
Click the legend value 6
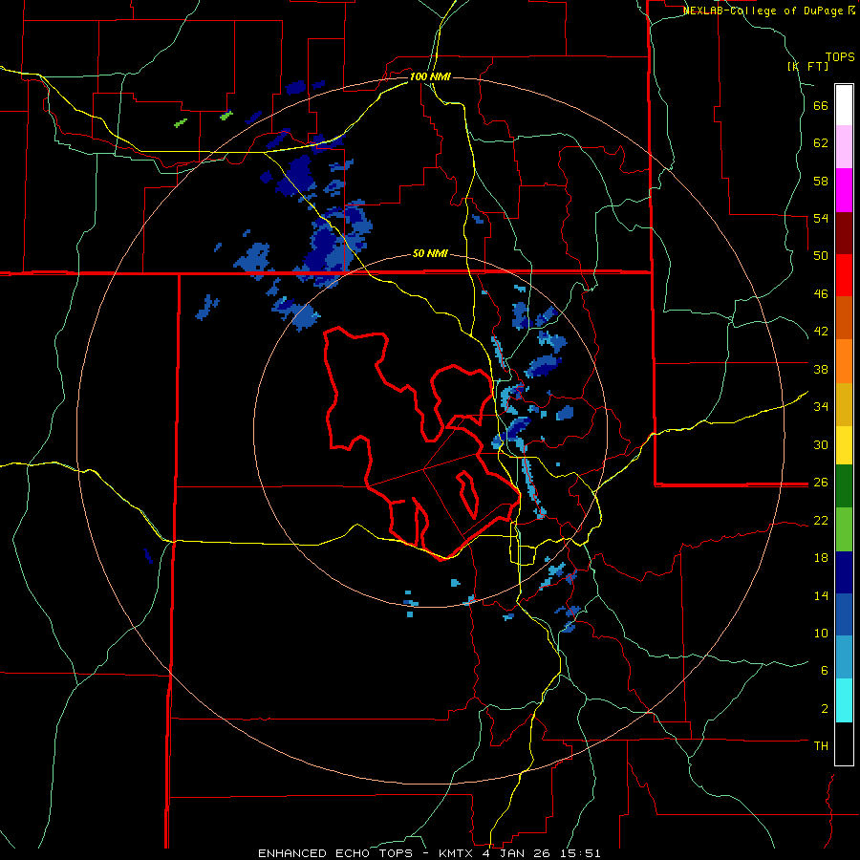[825, 671]
